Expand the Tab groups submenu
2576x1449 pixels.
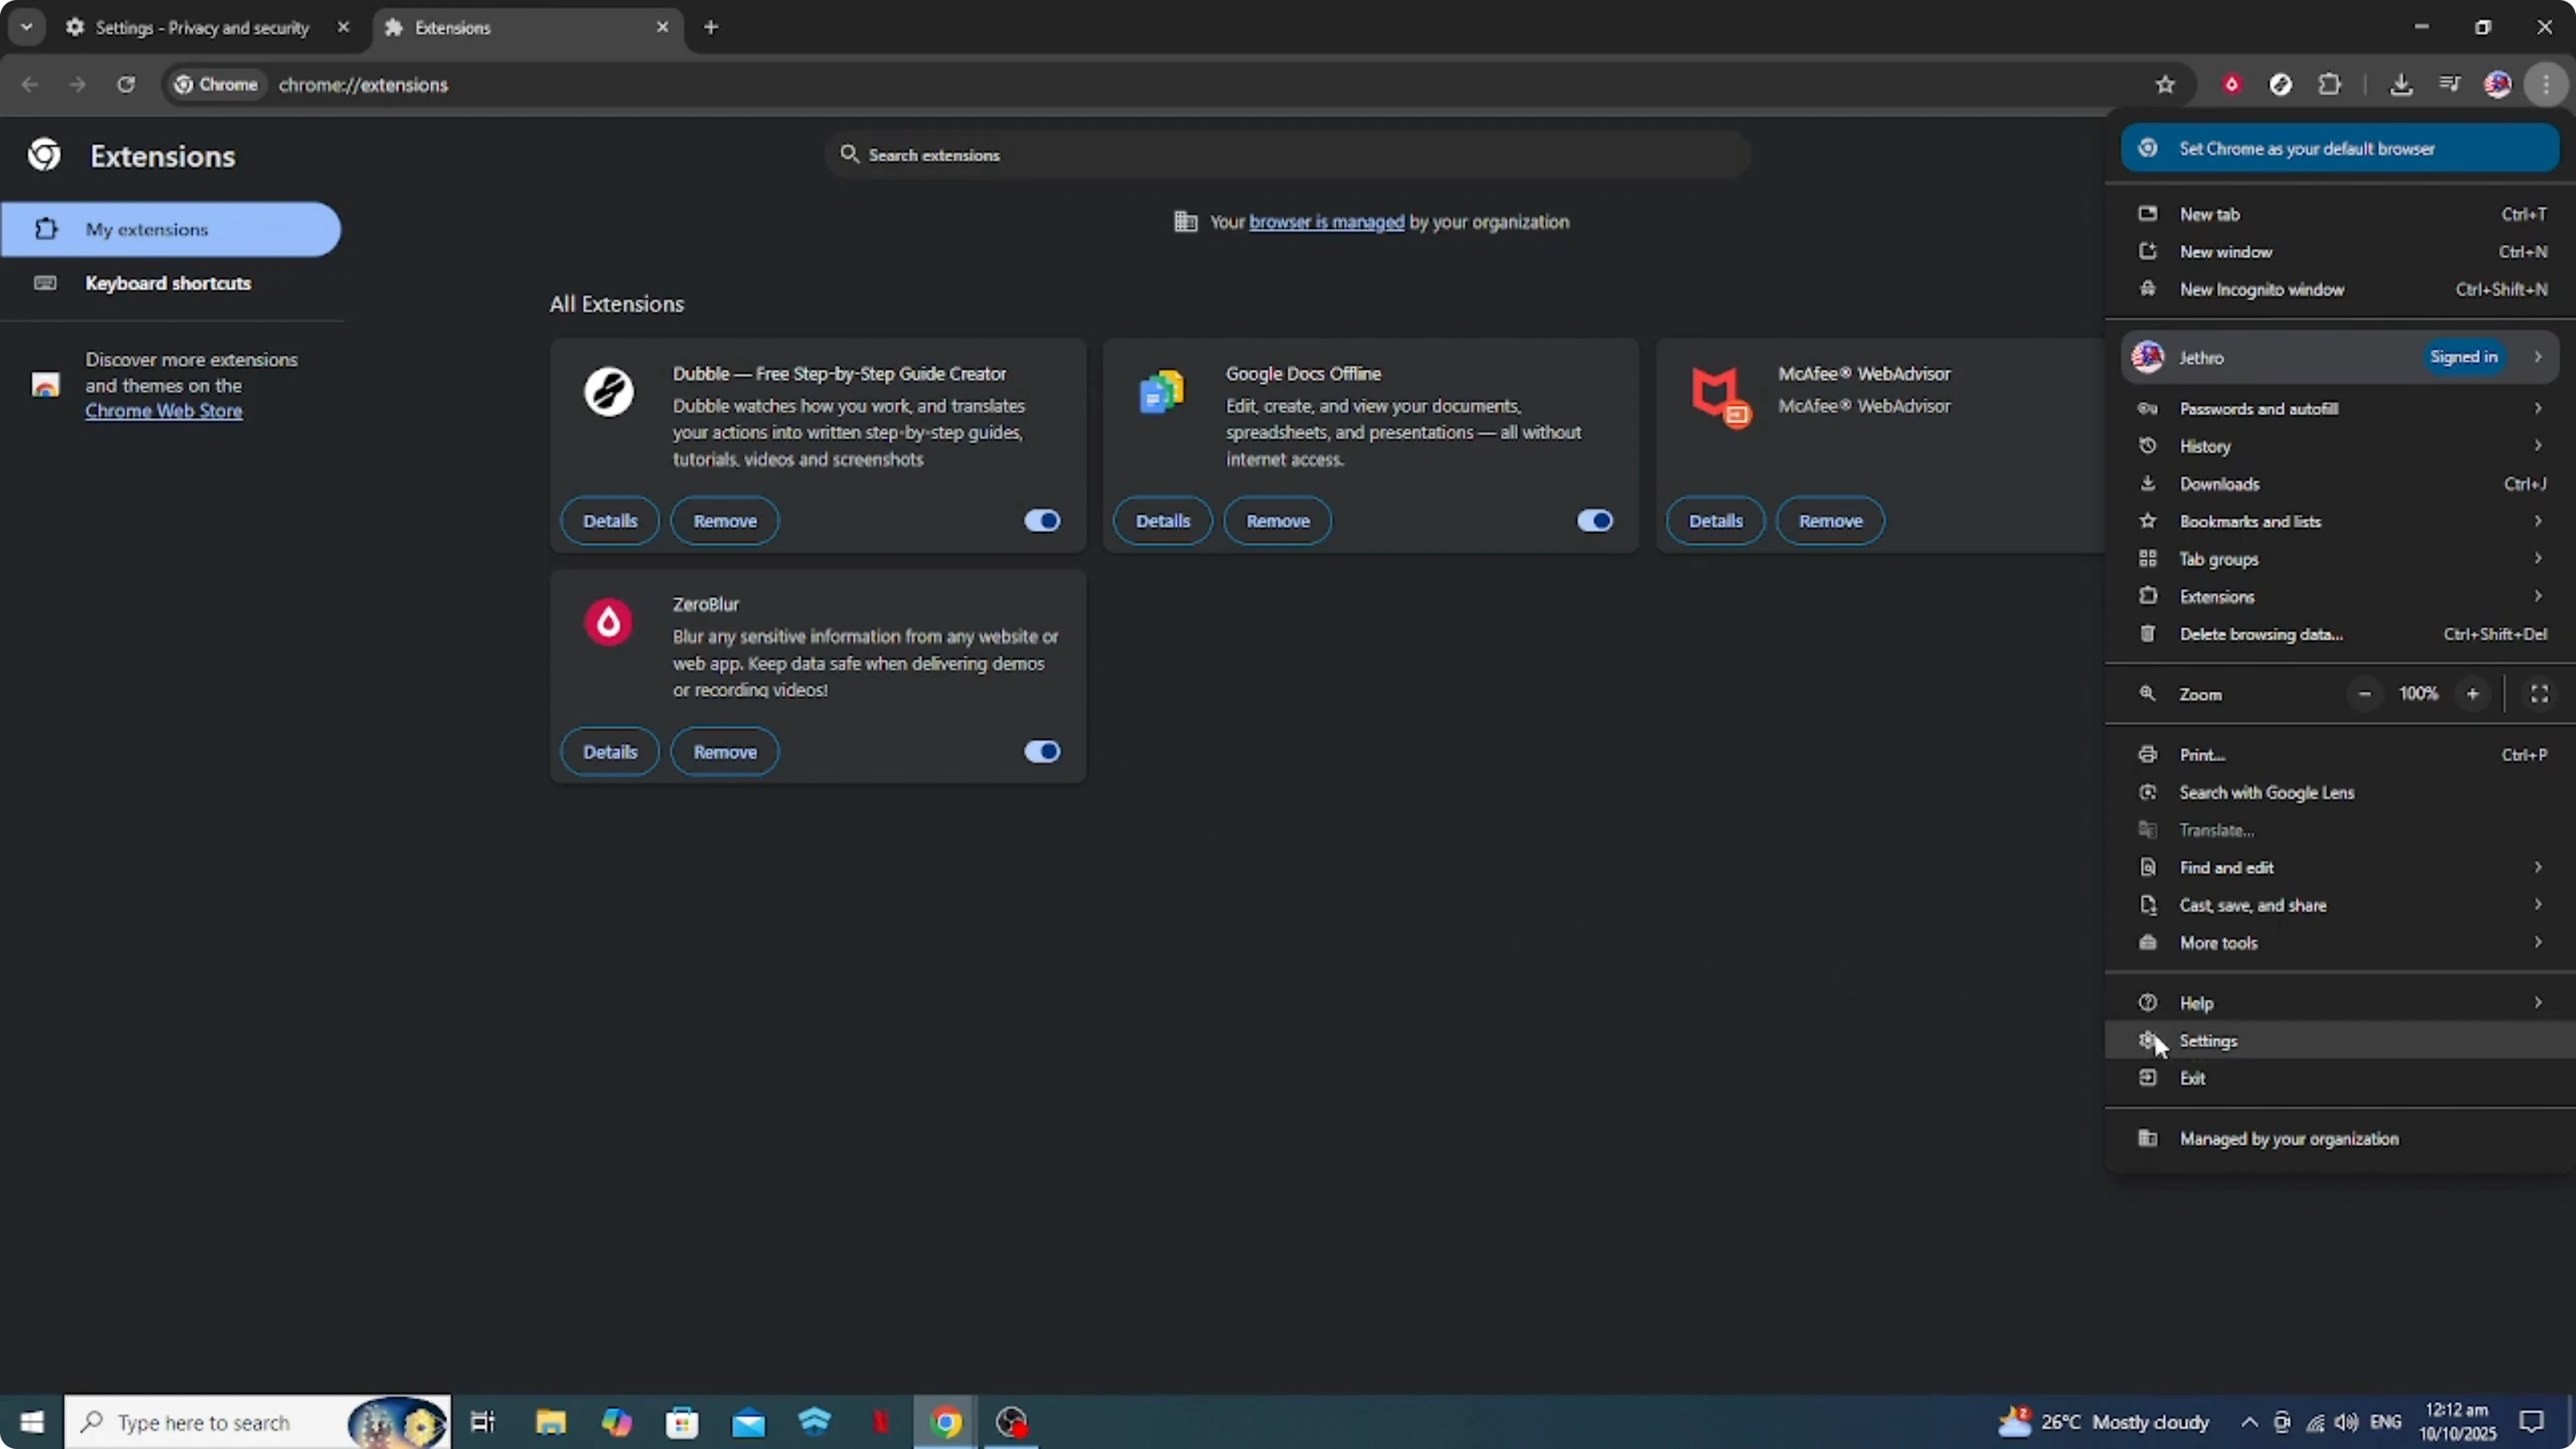pos(2340,559)
